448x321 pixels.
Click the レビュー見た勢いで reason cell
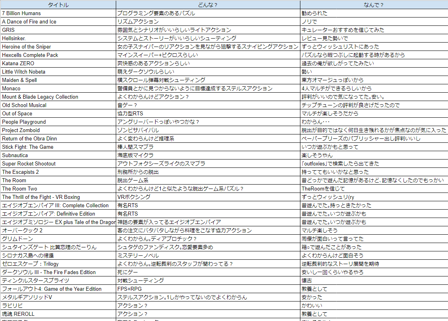[374, 38]
